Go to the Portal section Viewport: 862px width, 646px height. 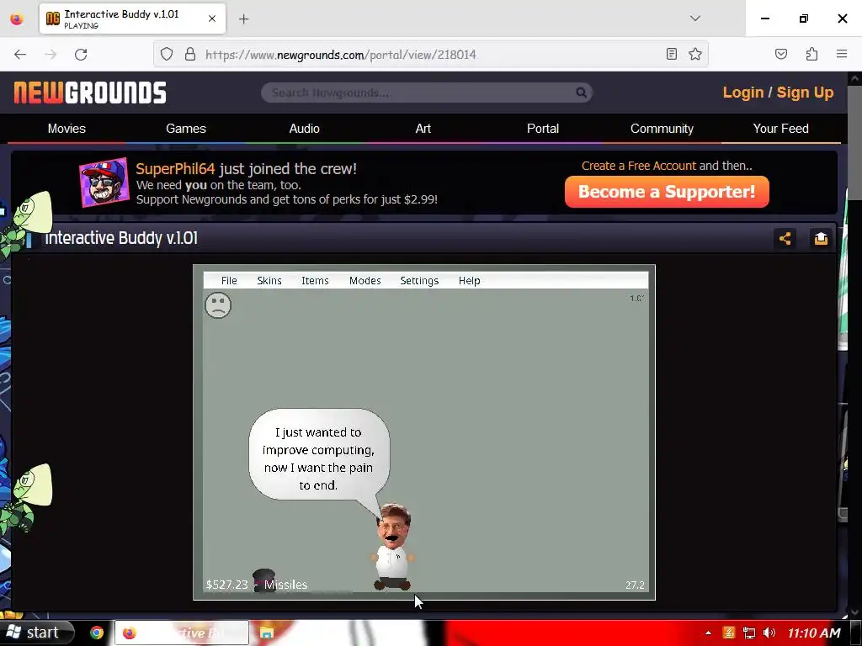[543, 129]
